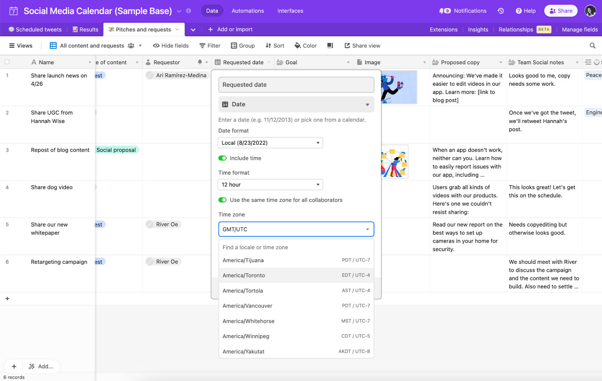The width and height of the screenshot is (602, 381).
Task: Open Relationships beta feature
Action: (525, 30)
